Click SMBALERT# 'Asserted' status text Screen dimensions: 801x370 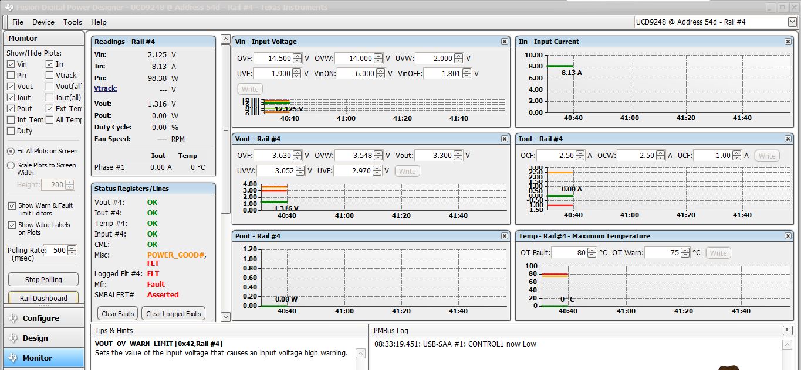163,295
